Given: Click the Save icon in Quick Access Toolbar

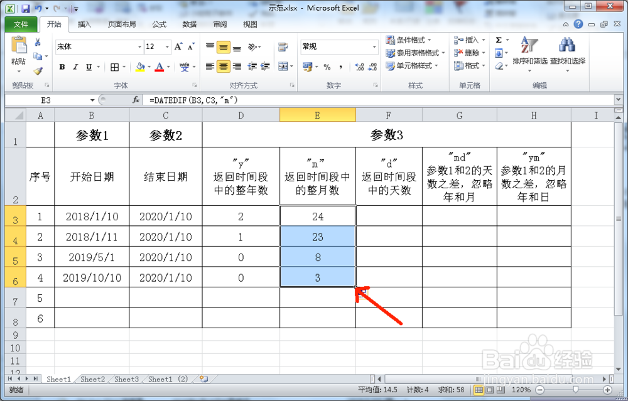Looking at the screenshot, I should 24,7.
